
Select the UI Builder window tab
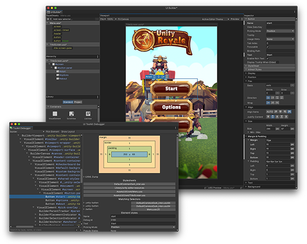coord(54,12)
